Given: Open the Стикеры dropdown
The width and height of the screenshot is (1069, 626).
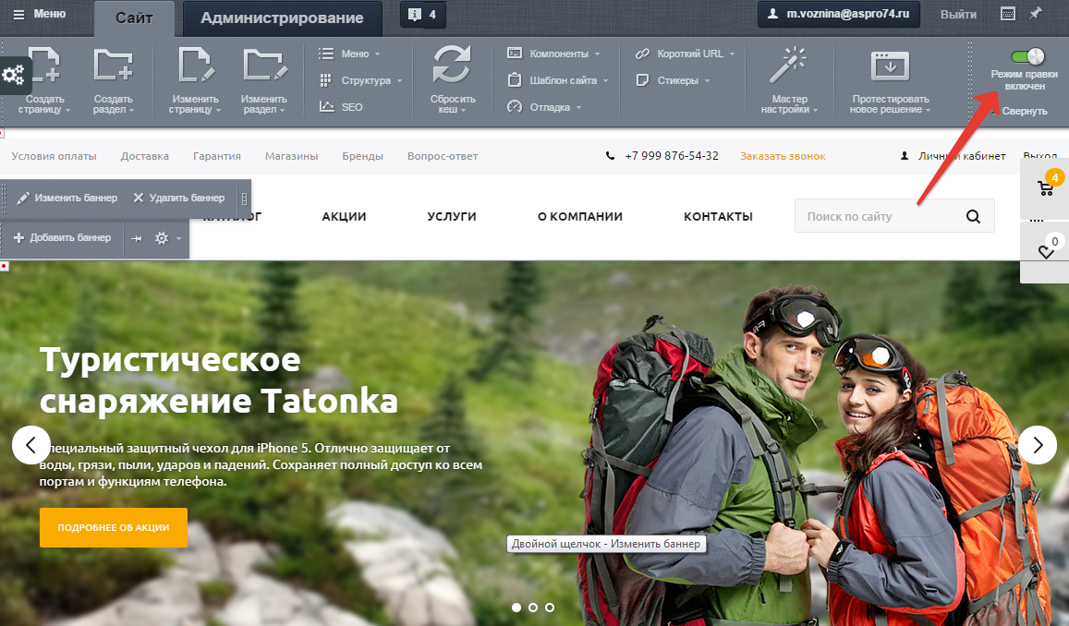Looking at the screenshot, I should [x=673, y=80].
